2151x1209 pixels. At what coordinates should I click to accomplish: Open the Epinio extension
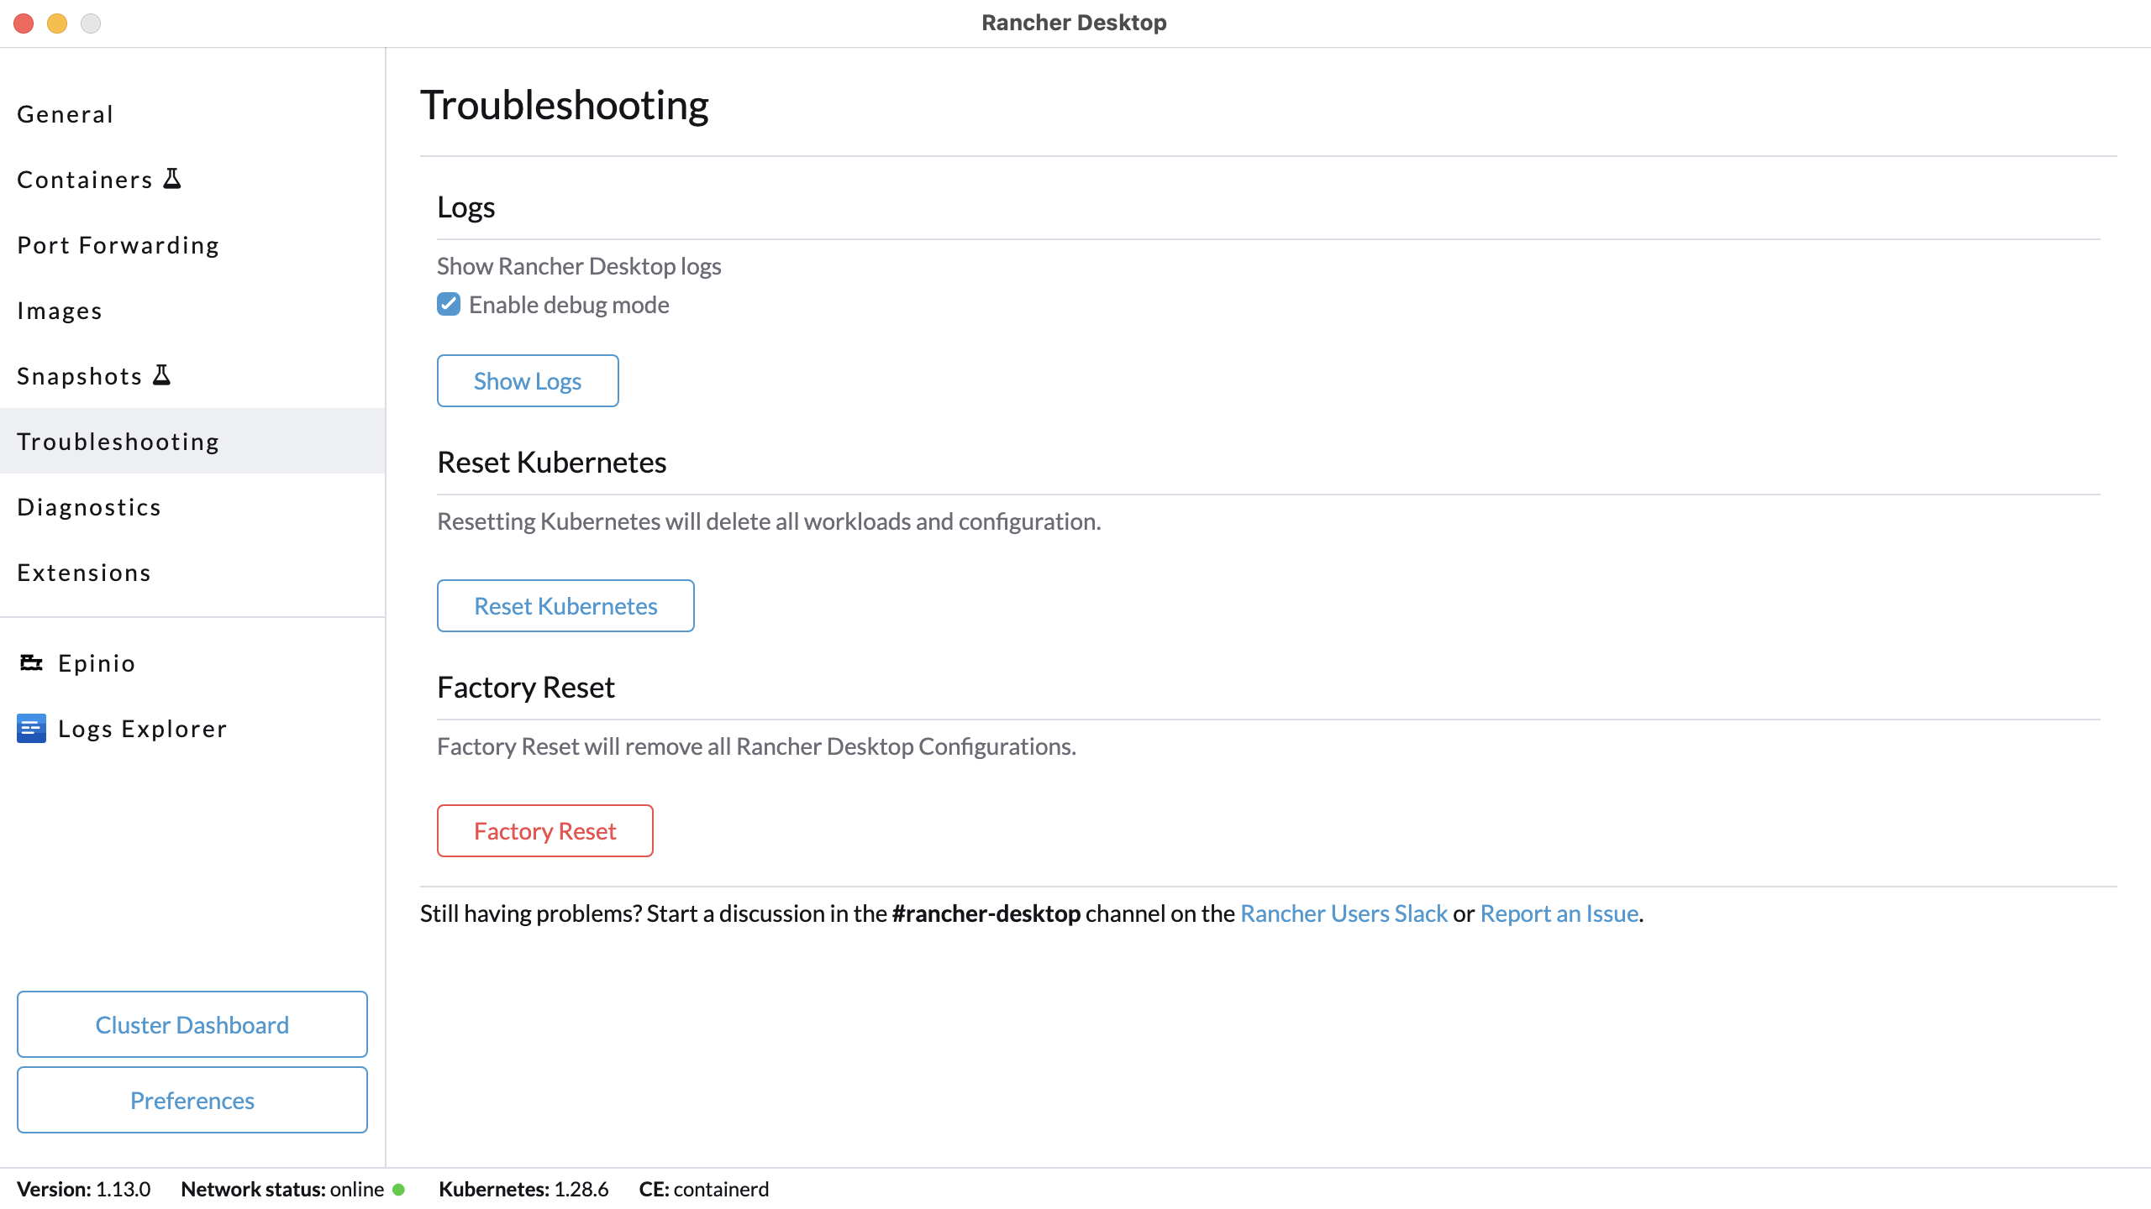192,663
